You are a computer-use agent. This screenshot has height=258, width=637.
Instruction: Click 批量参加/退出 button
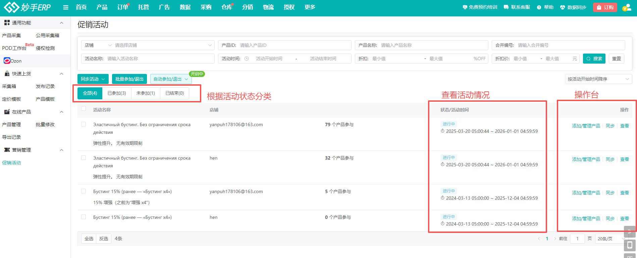coord(129,79)
